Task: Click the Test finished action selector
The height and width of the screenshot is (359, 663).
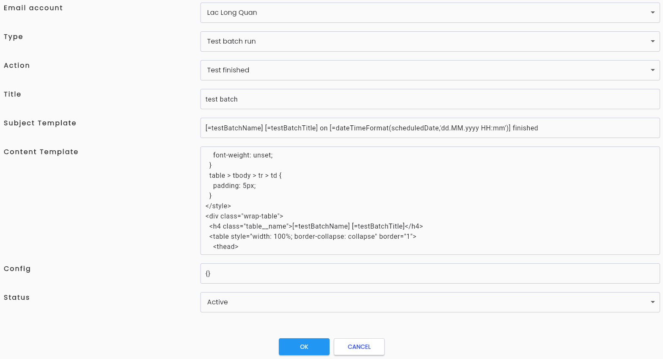Action: tap(430, 70)
